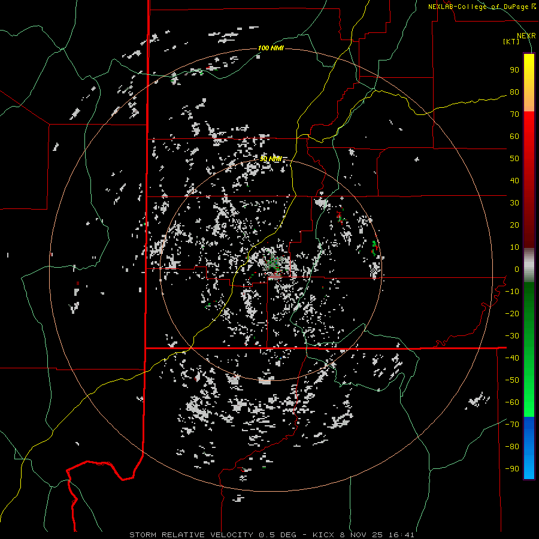Click the "100 NMI" range ring label

(271, 48)
